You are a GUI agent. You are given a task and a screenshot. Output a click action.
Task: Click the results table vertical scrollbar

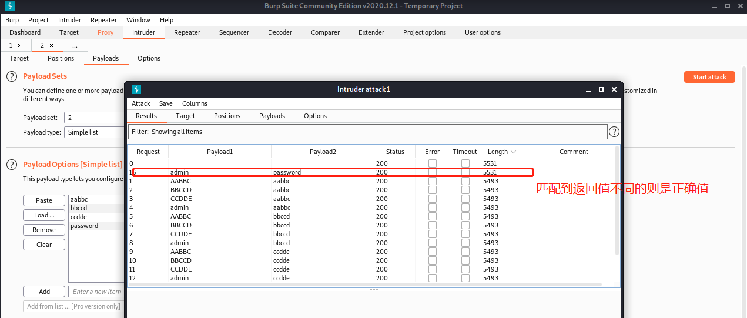coord(617,200)
